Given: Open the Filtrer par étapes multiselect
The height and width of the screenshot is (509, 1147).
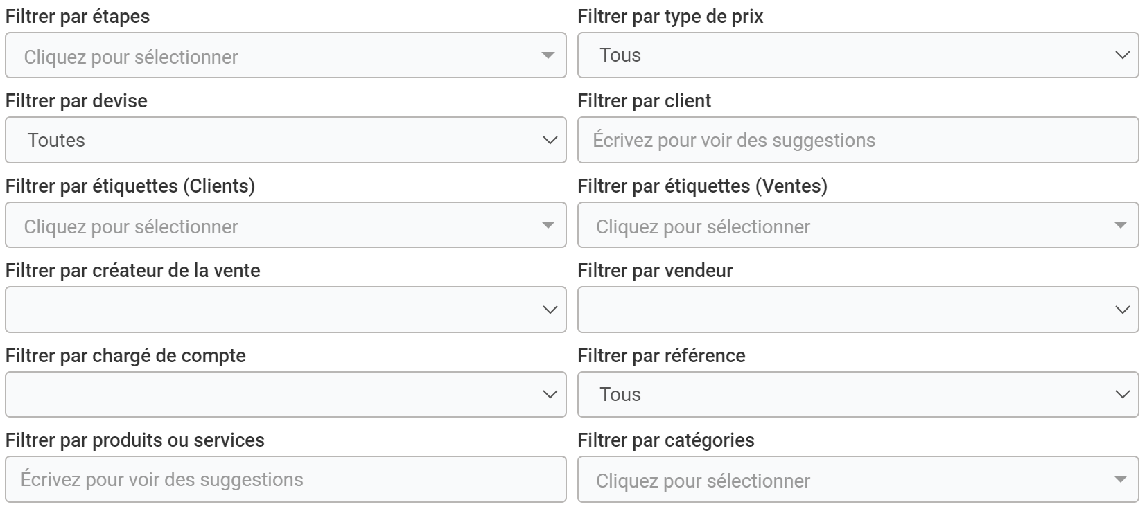Looking at the screenshot, I should tap(277, 56).
